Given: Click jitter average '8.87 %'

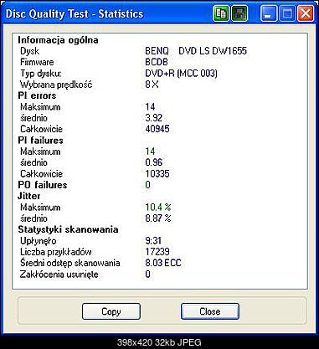Looking at the screenshot, I should (158, 218).
